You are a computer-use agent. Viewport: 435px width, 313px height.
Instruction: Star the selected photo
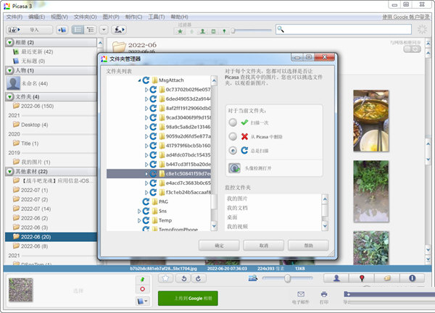click(x=165, y=278)
